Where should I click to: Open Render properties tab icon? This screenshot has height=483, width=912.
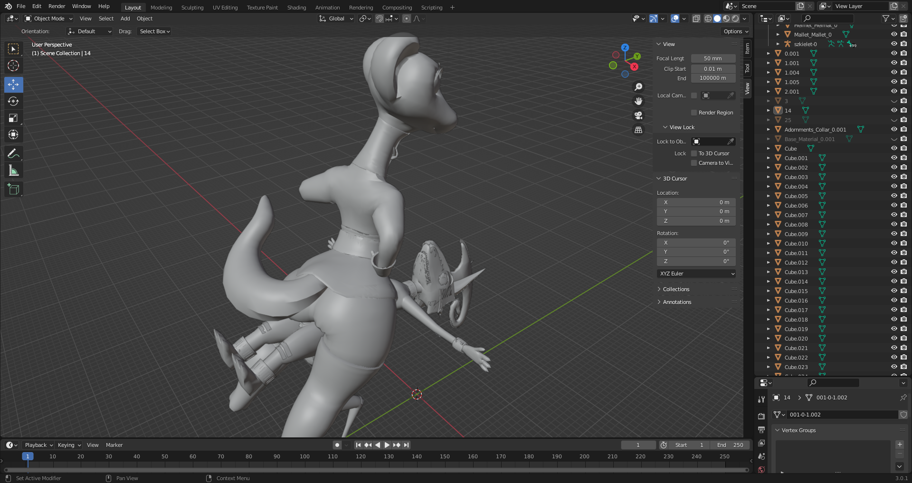click(761, 416)
